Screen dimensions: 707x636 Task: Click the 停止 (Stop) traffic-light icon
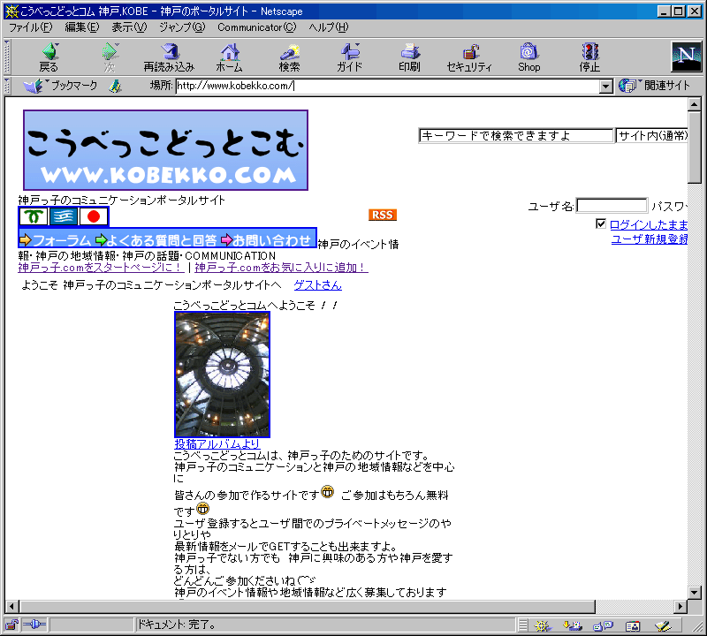[589, 57]
